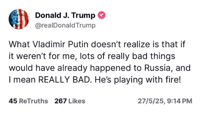Select the "Likes" label

tap(77, 101)
